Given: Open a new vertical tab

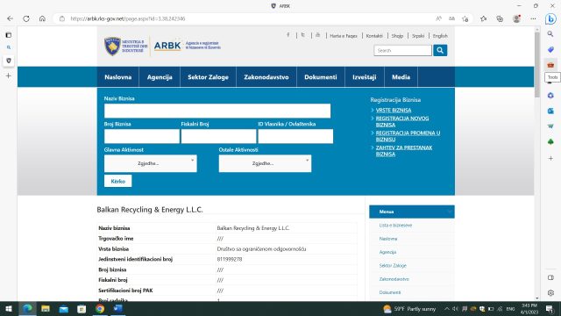Looking at the screenshot, I should 9,75.
